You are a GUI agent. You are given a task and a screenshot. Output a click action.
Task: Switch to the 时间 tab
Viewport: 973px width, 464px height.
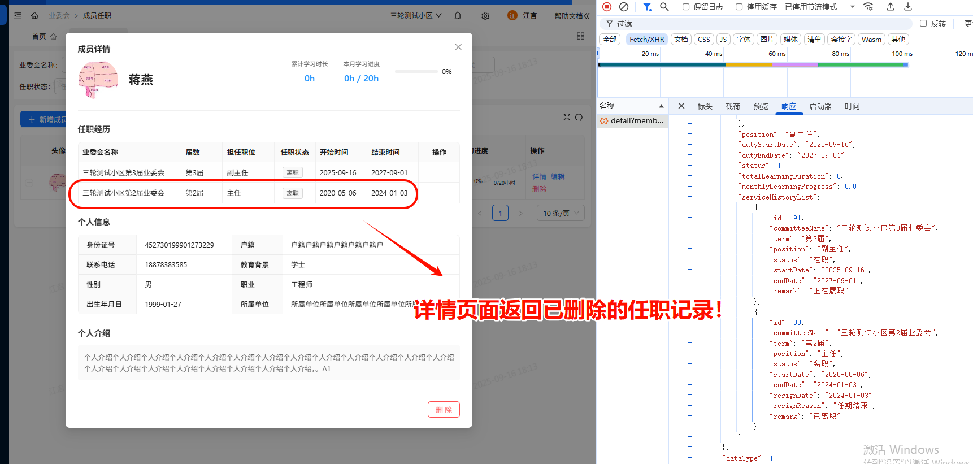pos(852,106)
